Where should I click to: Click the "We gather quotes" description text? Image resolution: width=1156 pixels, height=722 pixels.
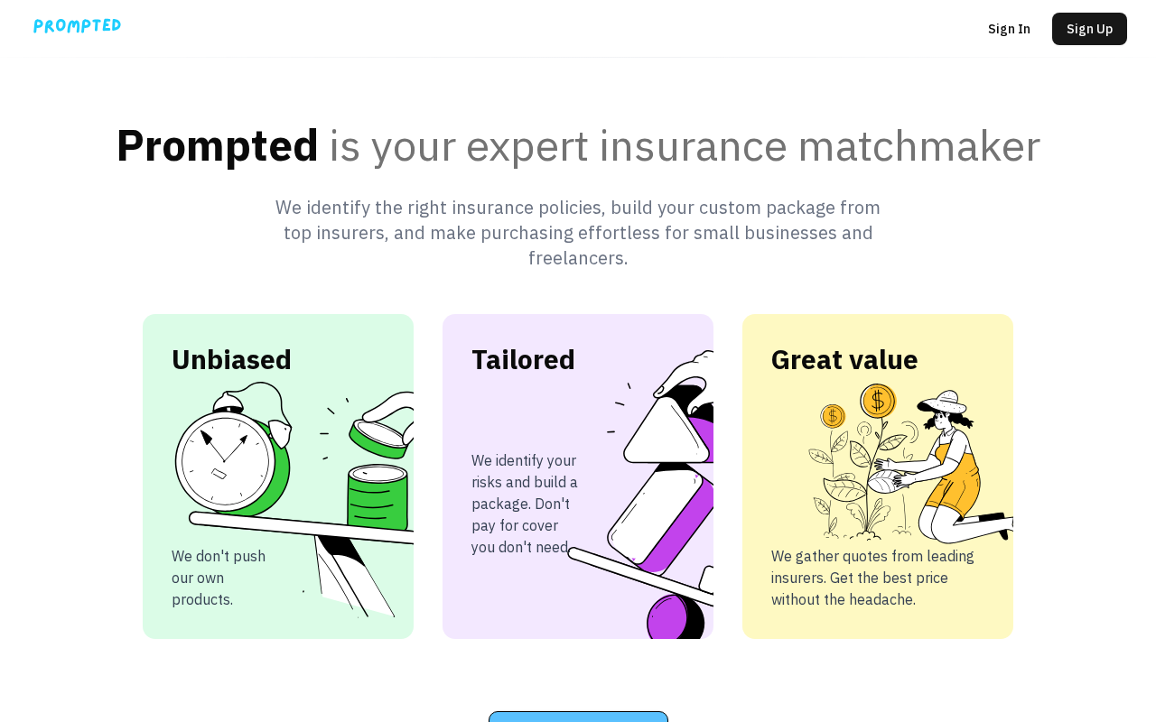[872, 578]
